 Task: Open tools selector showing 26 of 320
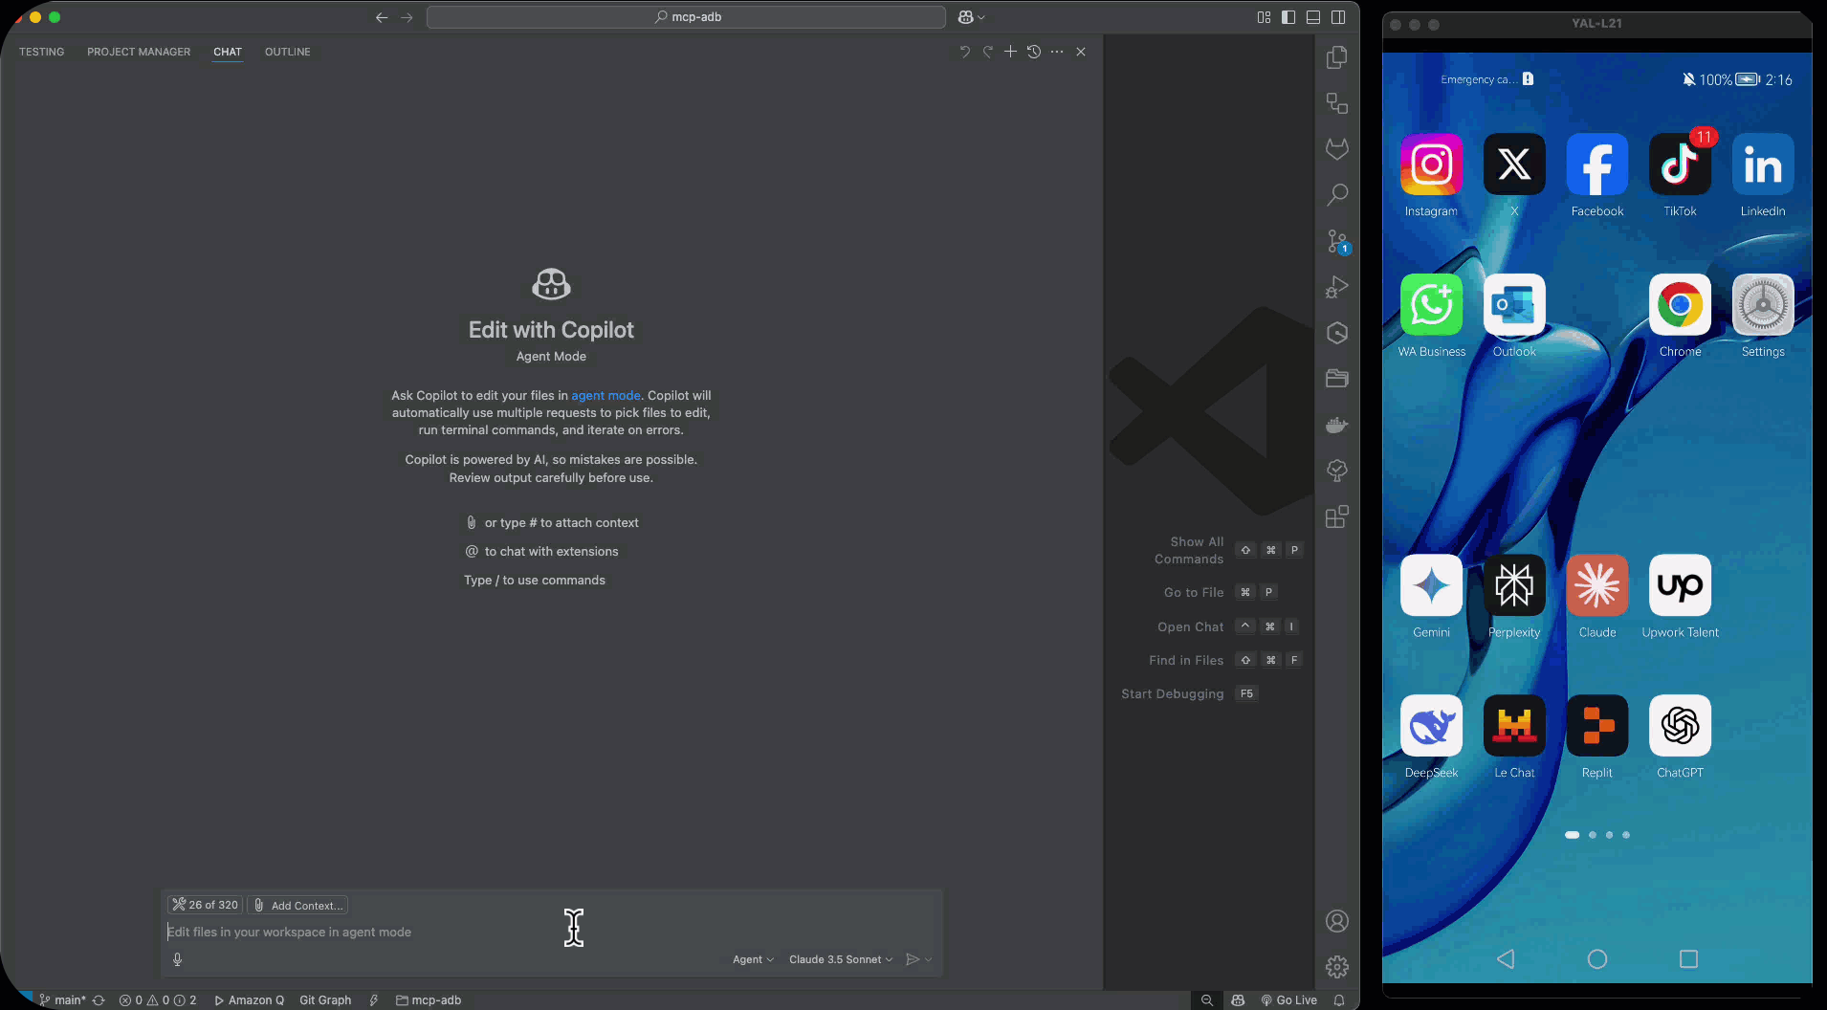205,905
